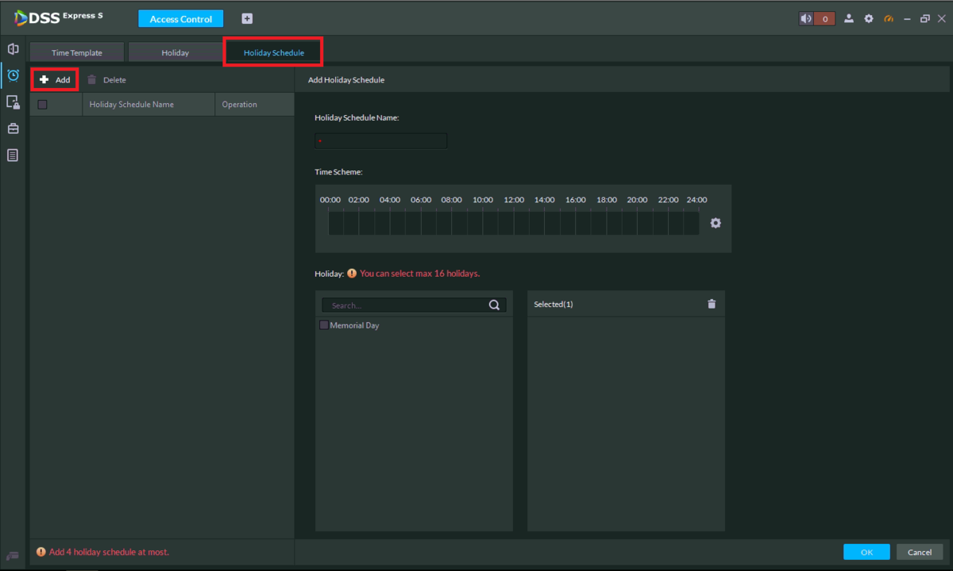This screenshot has width=953, height=571.
Task: Select the alarm clock time template icon
Action: coord(13,75)
